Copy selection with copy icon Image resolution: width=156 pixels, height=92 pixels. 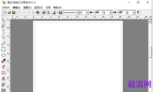33,13
